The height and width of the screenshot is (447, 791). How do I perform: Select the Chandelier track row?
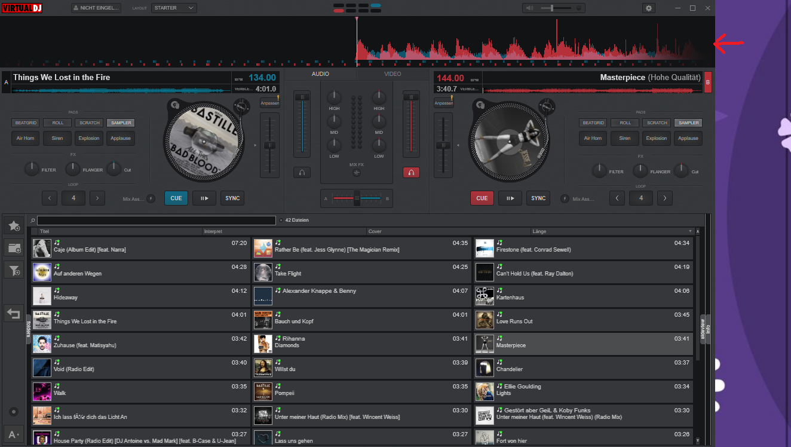pos(583,367)
